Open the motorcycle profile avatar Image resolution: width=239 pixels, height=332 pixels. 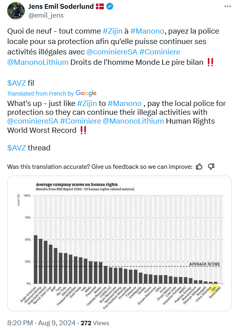pyautogui.click(x=16, y=11)
